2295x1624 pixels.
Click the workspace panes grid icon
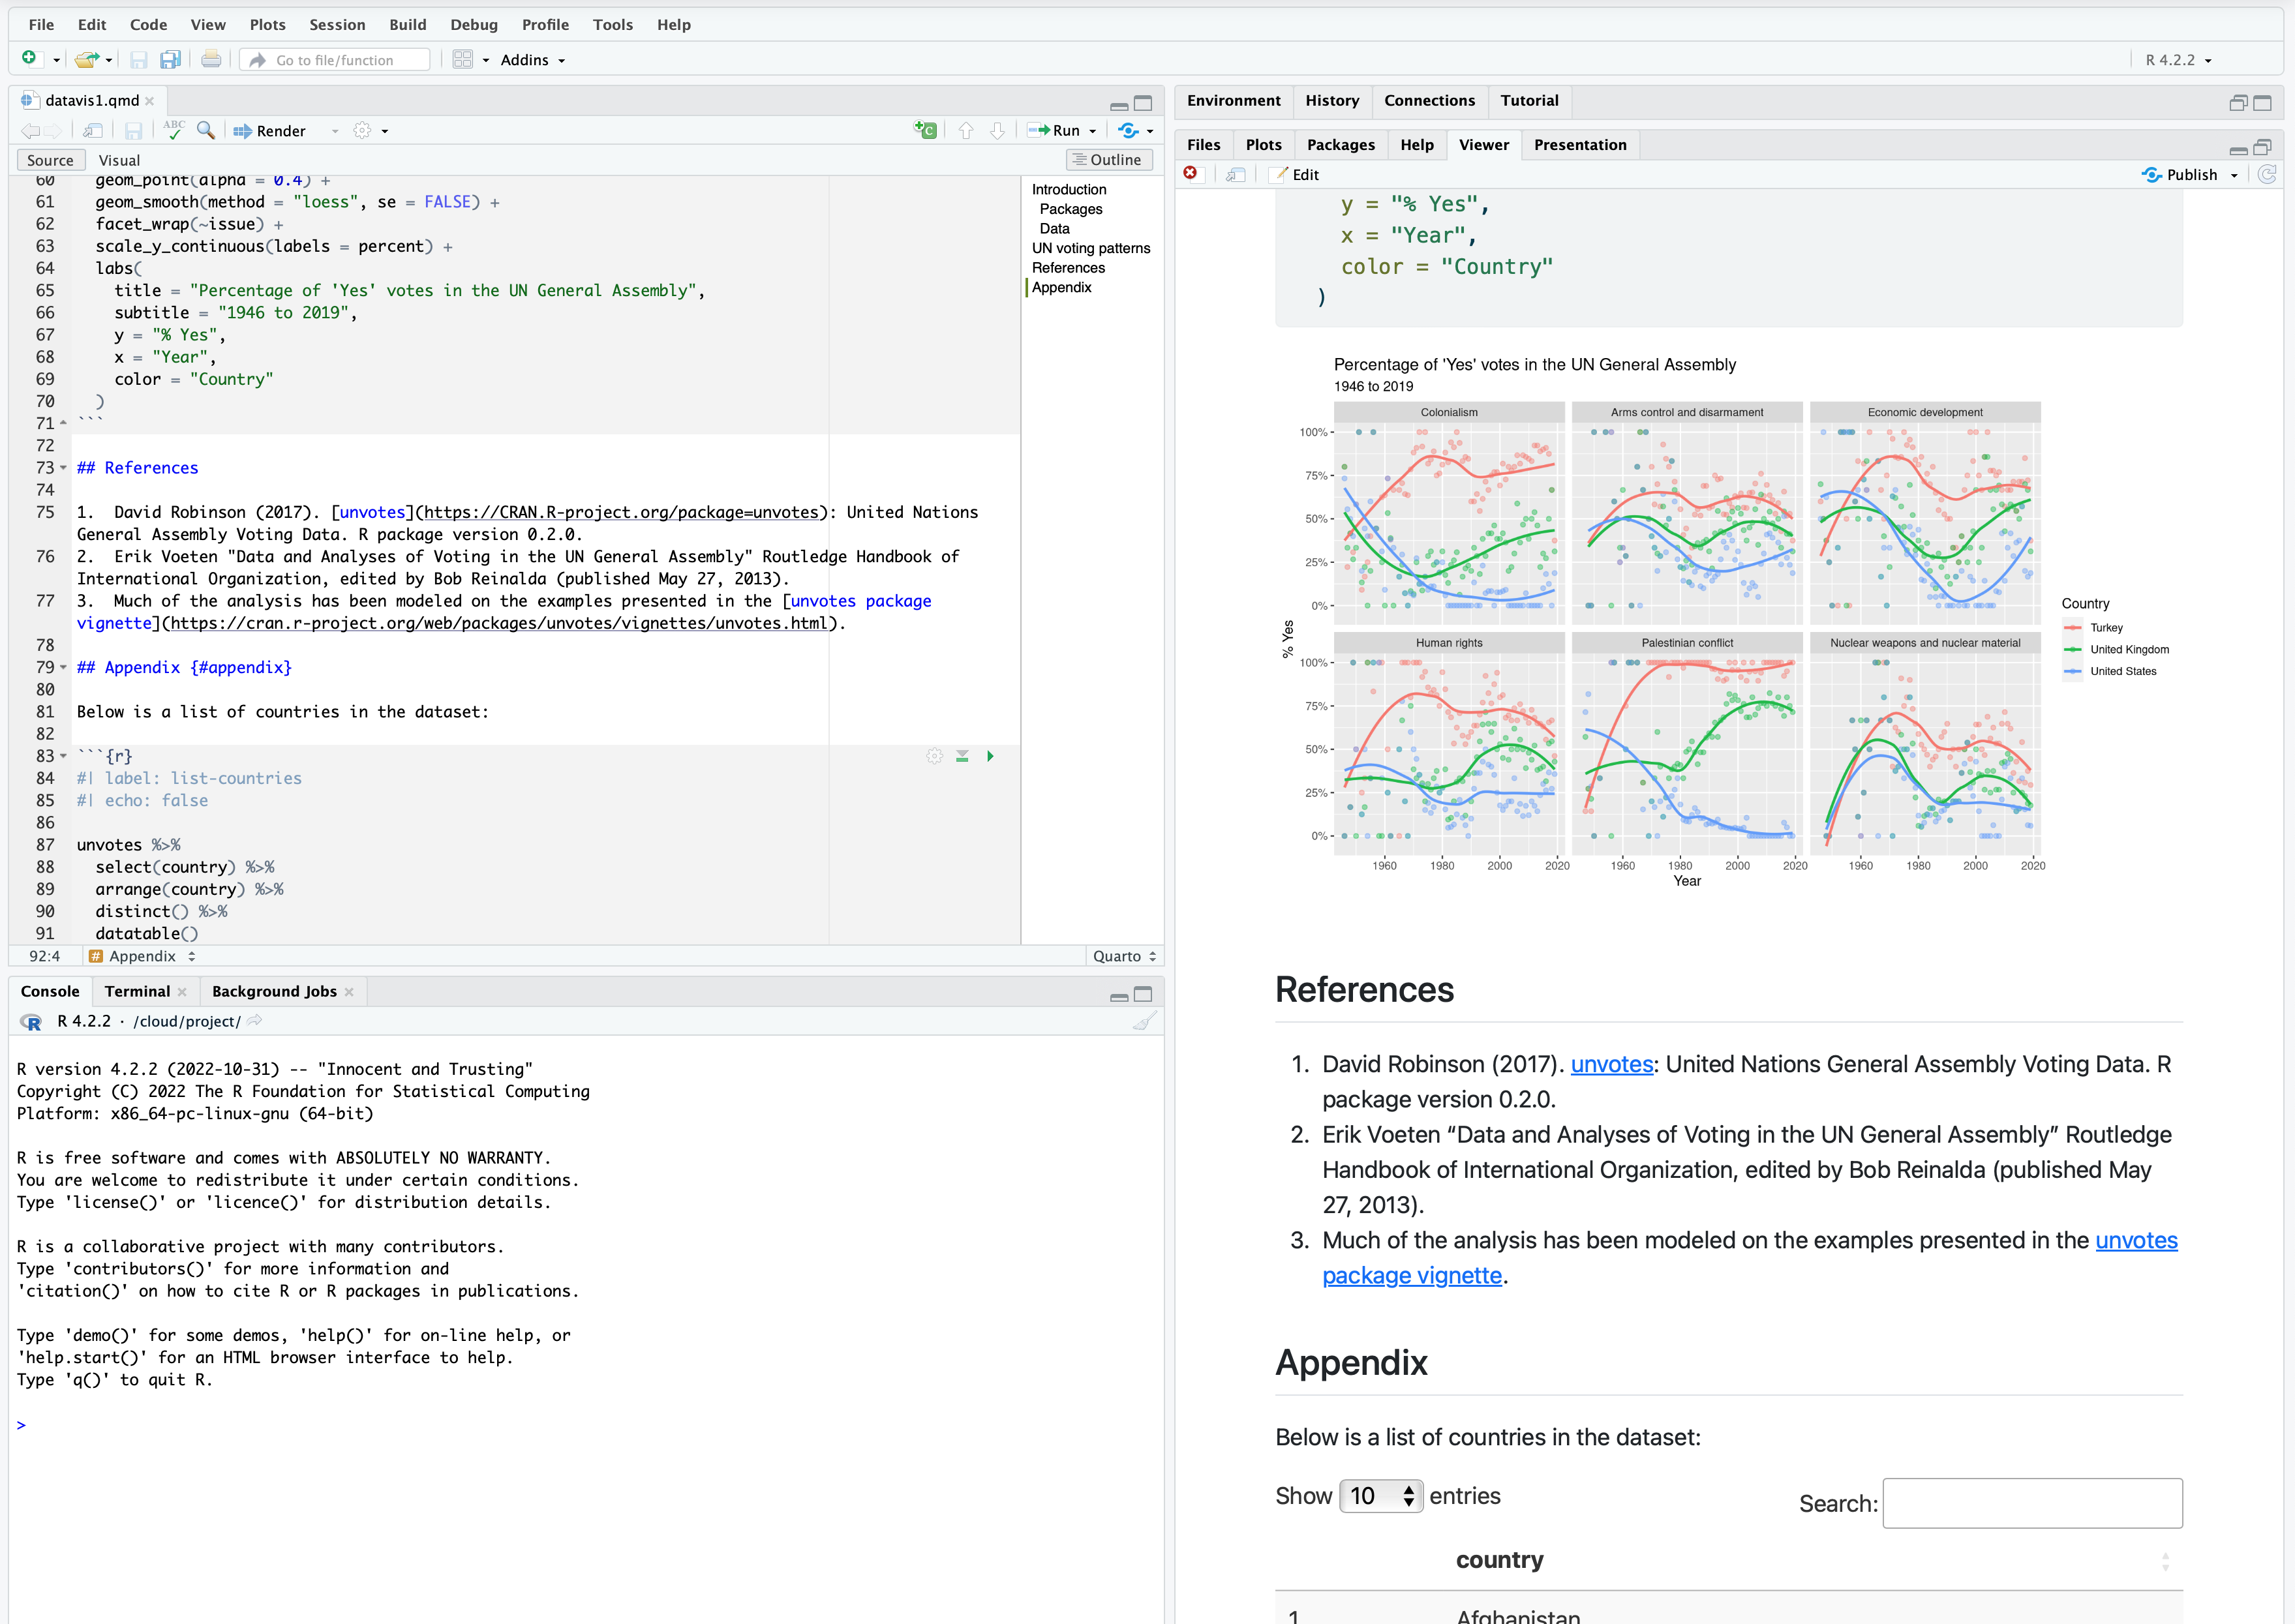462,60
